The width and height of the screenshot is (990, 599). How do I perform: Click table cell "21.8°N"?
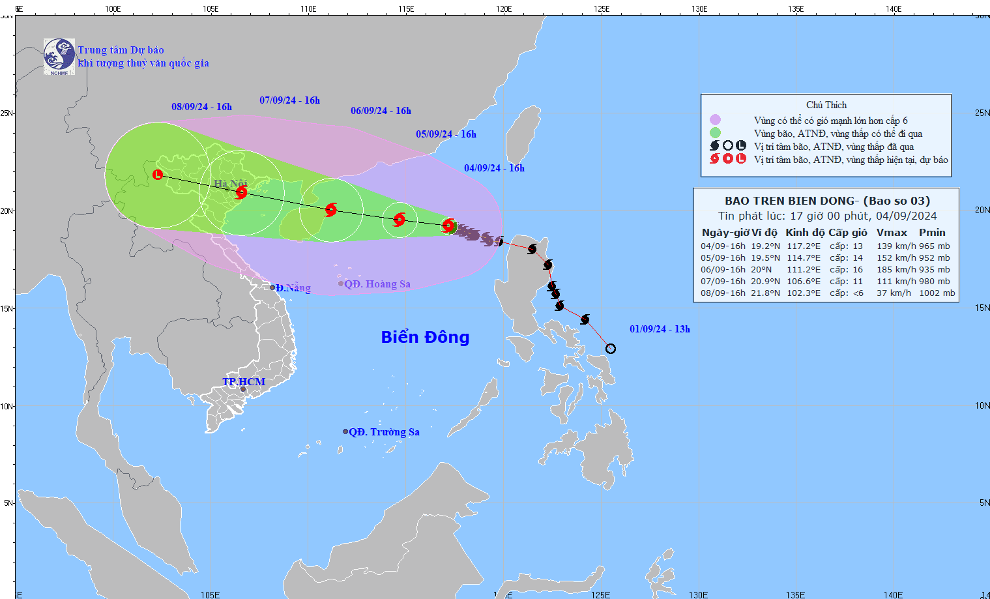pos(766,293)
